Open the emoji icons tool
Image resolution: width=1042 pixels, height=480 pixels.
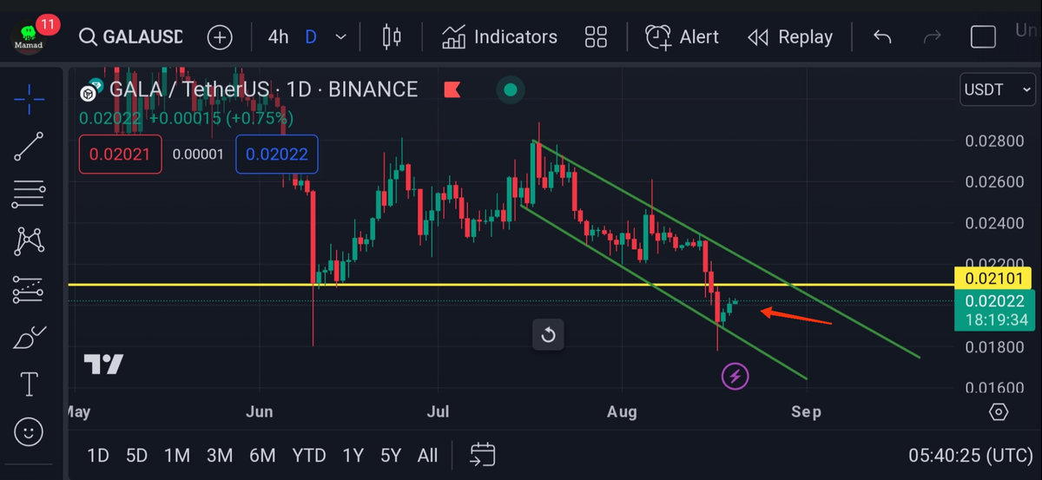pyautogui.click(x=29, y=430)
